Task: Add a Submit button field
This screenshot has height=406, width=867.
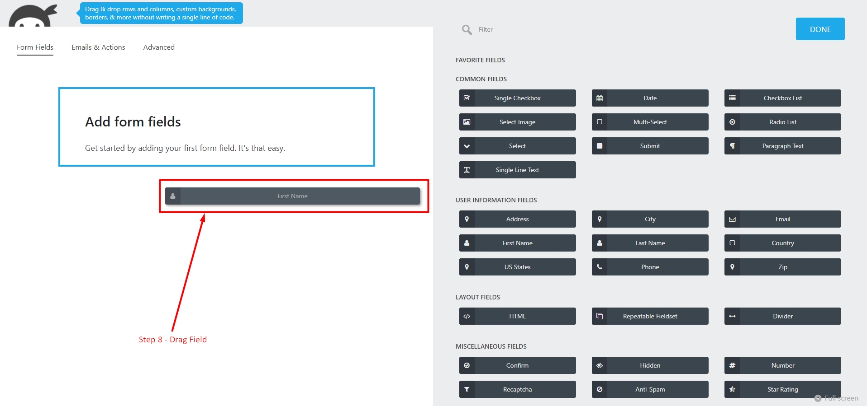Action: click(x=650, y=146)
